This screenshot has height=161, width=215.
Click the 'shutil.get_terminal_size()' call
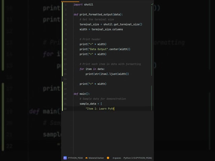(x=123, y=24)
